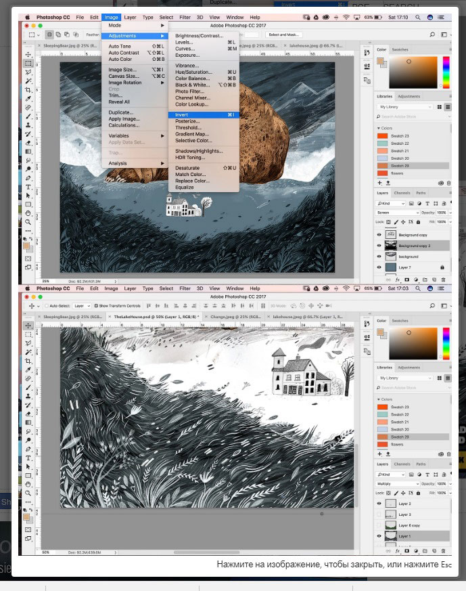Select the Move tool in lower Photoshop window
Screen dimensions: 466x591
28,325
